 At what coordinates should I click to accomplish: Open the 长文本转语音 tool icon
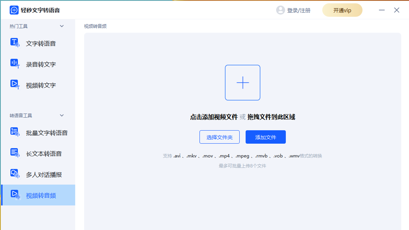(x=14, y=153)
